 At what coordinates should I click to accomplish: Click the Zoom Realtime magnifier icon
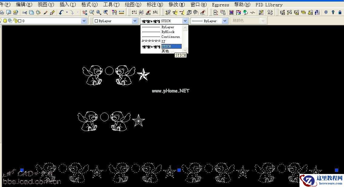tap(91, 12)
